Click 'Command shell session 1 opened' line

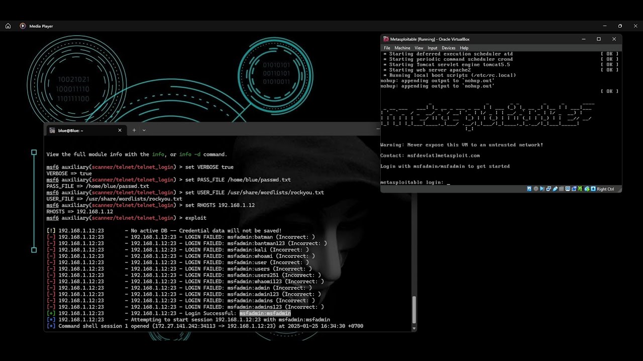204,326
